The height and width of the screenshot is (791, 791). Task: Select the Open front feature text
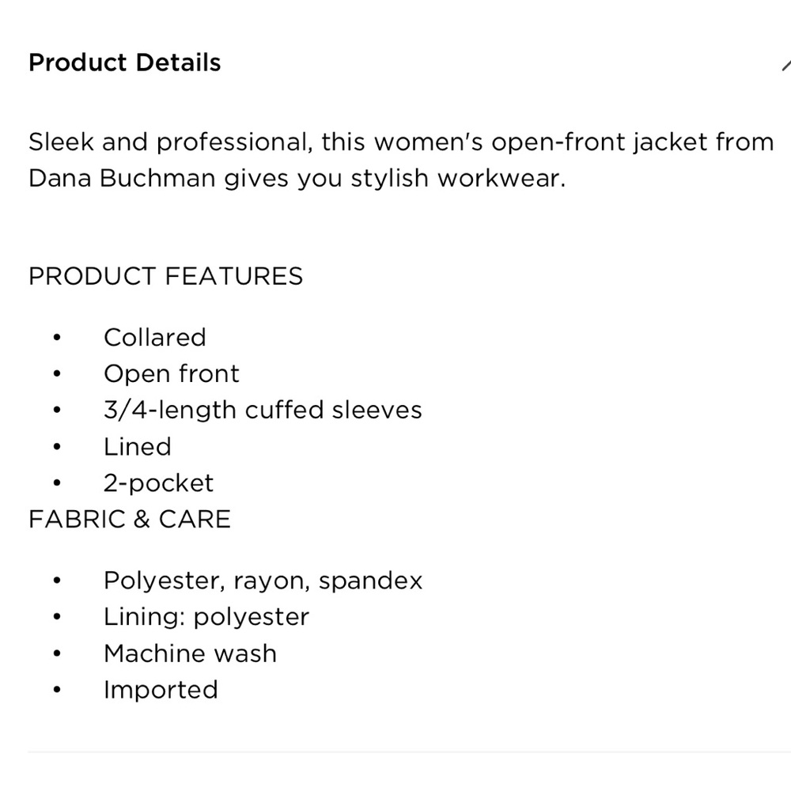(172, 374)
